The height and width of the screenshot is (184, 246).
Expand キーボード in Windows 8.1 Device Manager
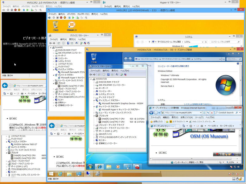(54, 56)
